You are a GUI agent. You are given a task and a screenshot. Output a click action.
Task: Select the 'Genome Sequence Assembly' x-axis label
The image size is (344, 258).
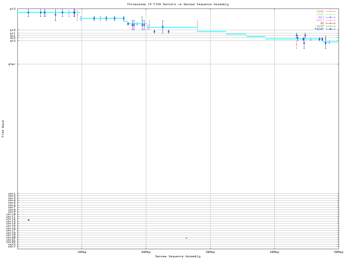pos(178,256)
